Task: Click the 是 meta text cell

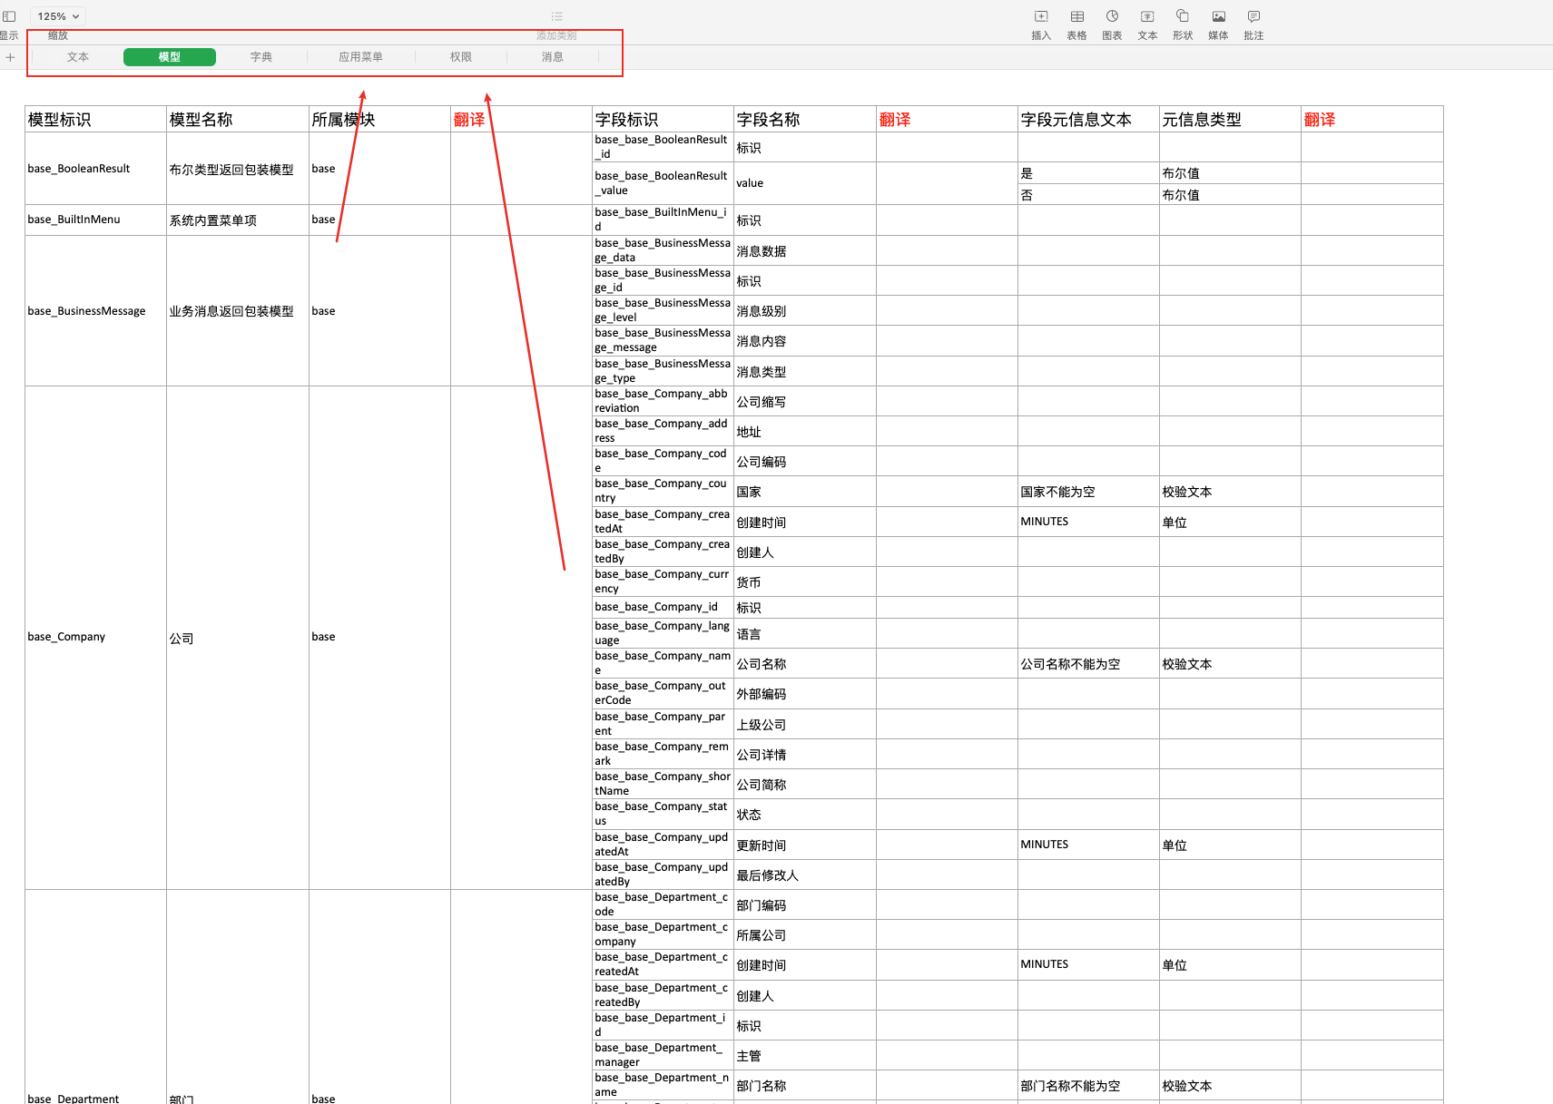Action: (1088, 173)
